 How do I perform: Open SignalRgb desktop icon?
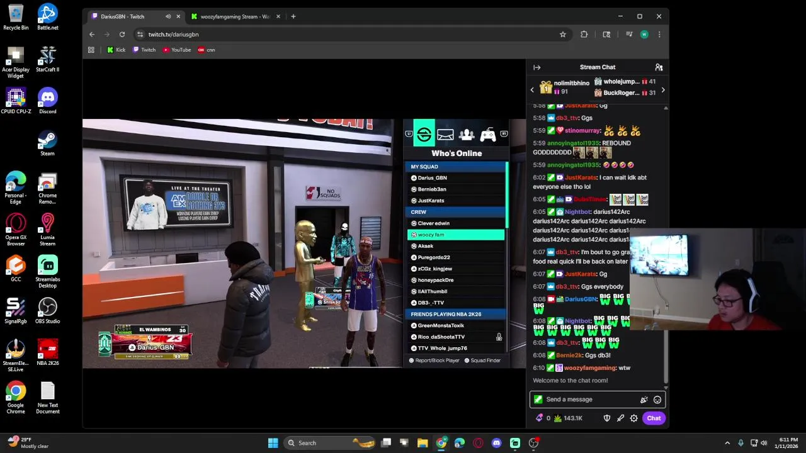(16, 311)
